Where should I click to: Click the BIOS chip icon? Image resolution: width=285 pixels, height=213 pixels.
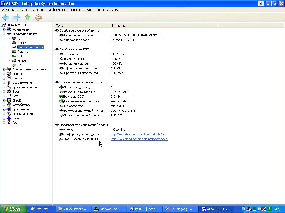tap(14, 65)
